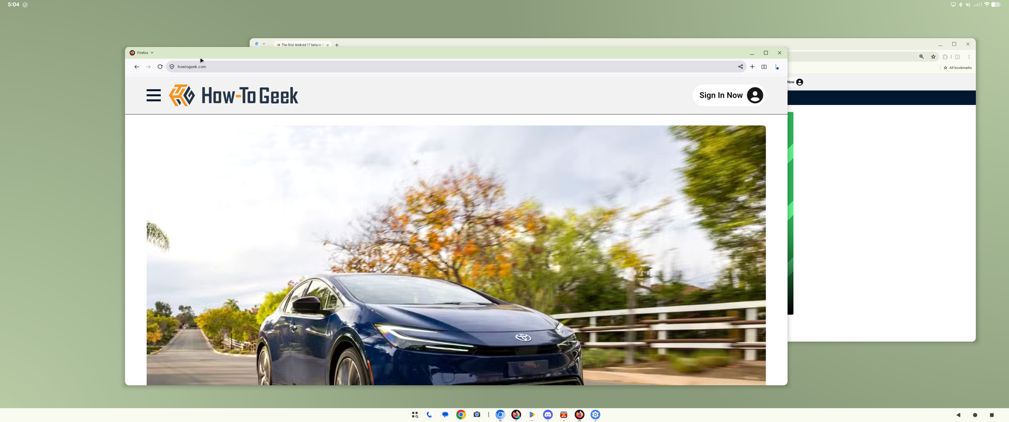Image resolution: width=1009 pixels, height=422 pixels.
Task: Open the Wi-Fi status icon in the status bar
Action: tap(986, 4)
